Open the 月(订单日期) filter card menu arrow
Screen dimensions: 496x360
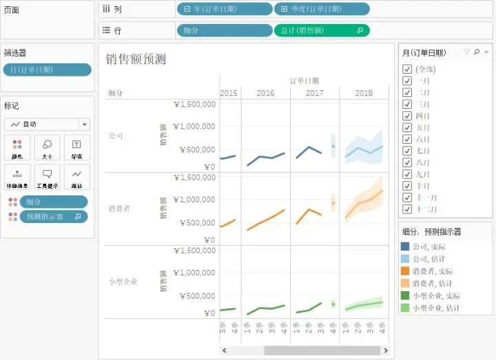click(x=486, y=52)
